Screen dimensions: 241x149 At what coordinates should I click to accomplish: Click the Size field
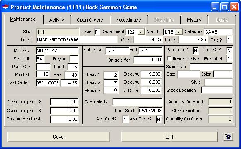coord(189,74)
